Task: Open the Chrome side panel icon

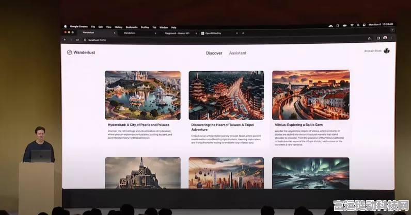Action: click(378, 38)
